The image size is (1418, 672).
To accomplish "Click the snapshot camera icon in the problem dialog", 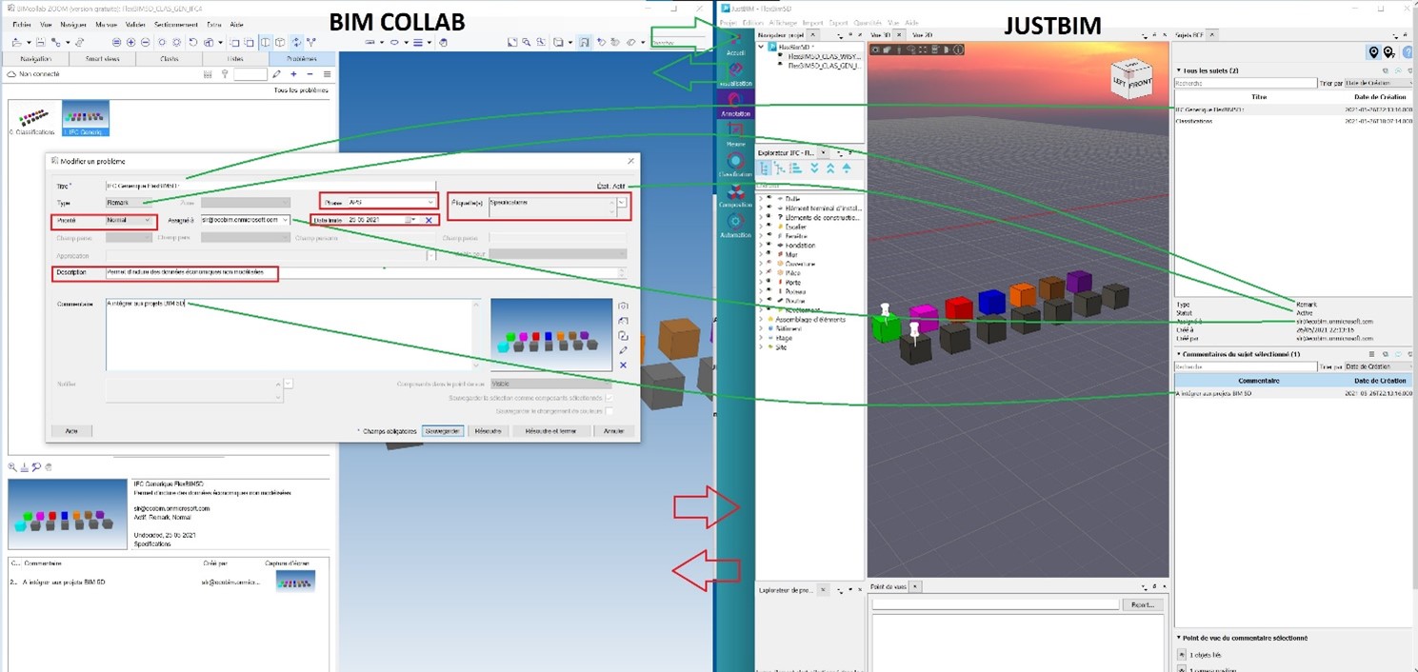I will pos(623,306).
